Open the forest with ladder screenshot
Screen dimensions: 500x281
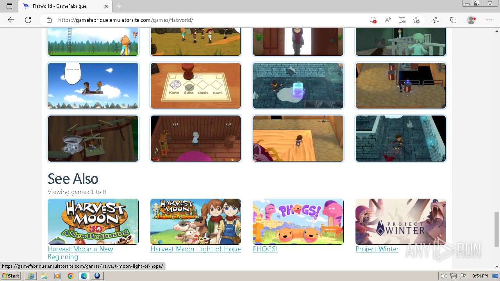[x=93, y=41]
